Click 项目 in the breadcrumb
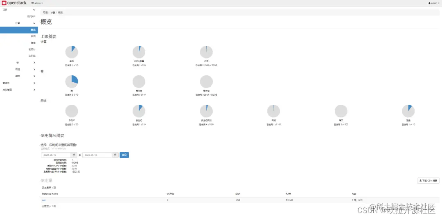 point(45,13)
